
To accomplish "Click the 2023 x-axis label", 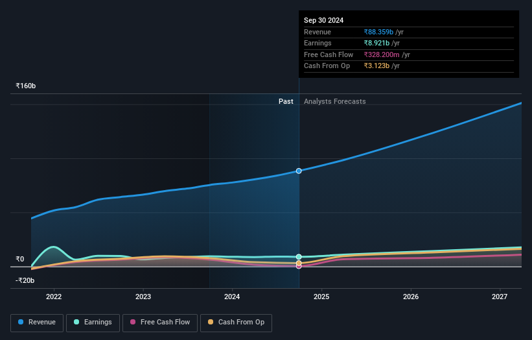I will [x=143, y=297].
